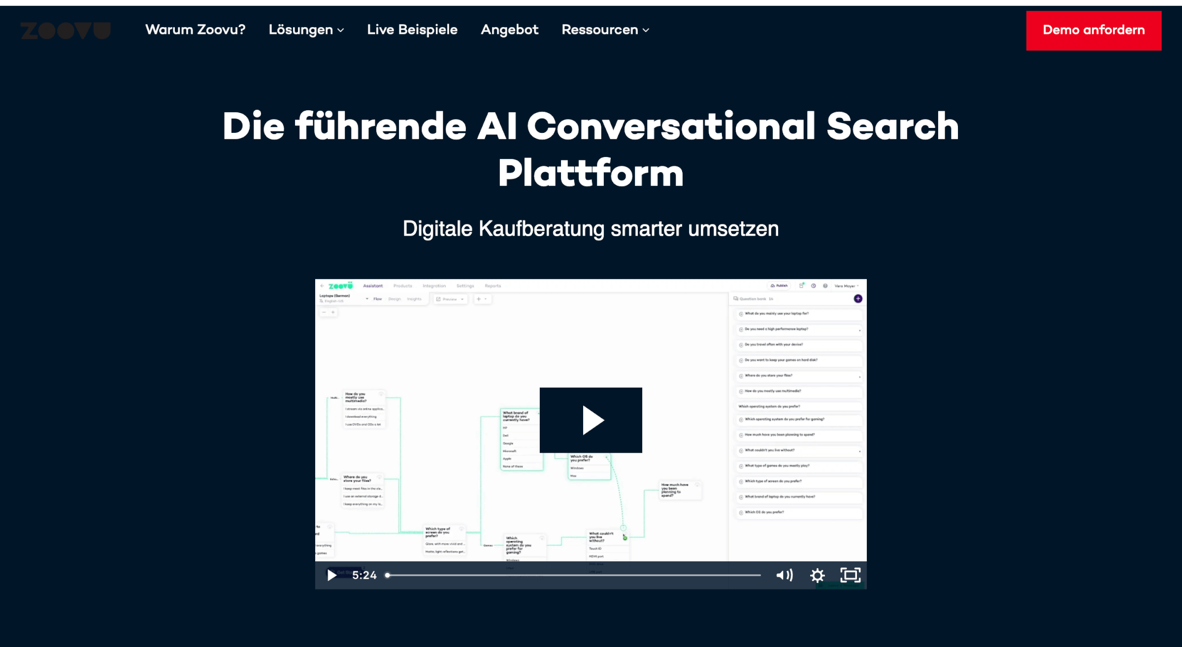Click the subtitle 'Digitale Kaufberatung smarter umsetzen'
1182x647 pixels.
(x=591, y=229)
